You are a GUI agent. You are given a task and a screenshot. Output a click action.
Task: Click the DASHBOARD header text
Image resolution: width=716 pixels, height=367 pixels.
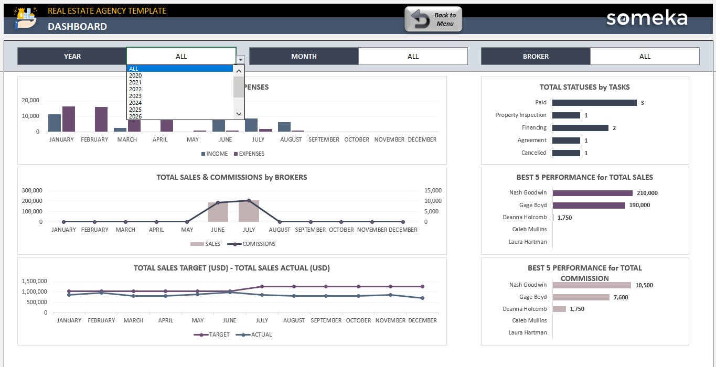(77, 27)
